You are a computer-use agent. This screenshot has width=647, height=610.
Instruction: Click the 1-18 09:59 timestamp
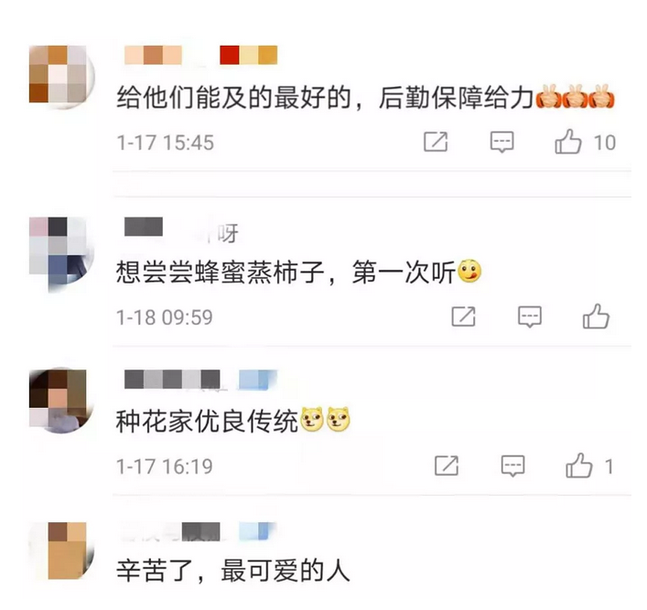pos(165,317)
